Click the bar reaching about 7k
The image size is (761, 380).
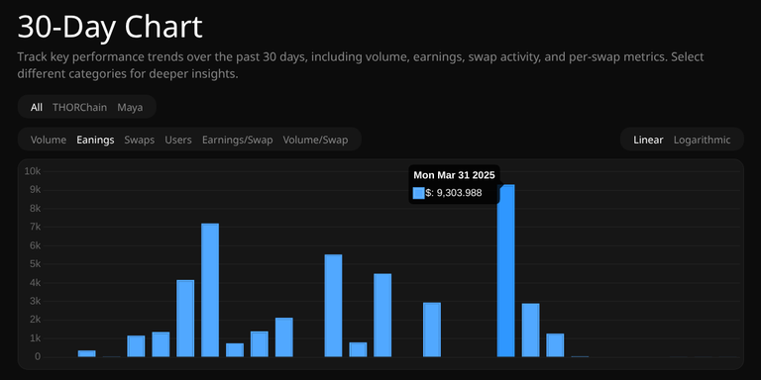click(x=210, y=290)
